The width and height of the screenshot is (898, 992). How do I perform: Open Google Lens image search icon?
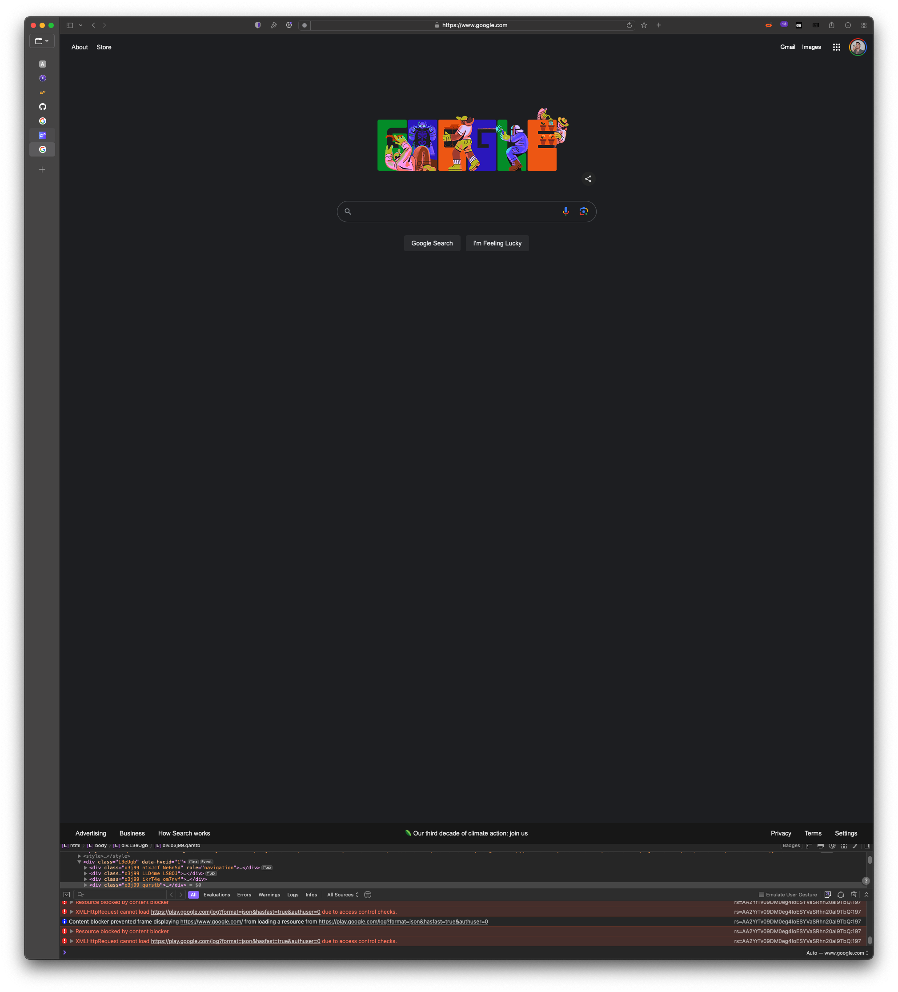[584, 211]
